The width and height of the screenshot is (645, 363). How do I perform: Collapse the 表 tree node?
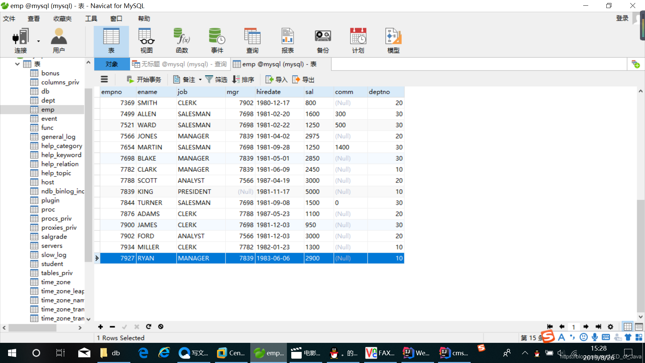17,64
